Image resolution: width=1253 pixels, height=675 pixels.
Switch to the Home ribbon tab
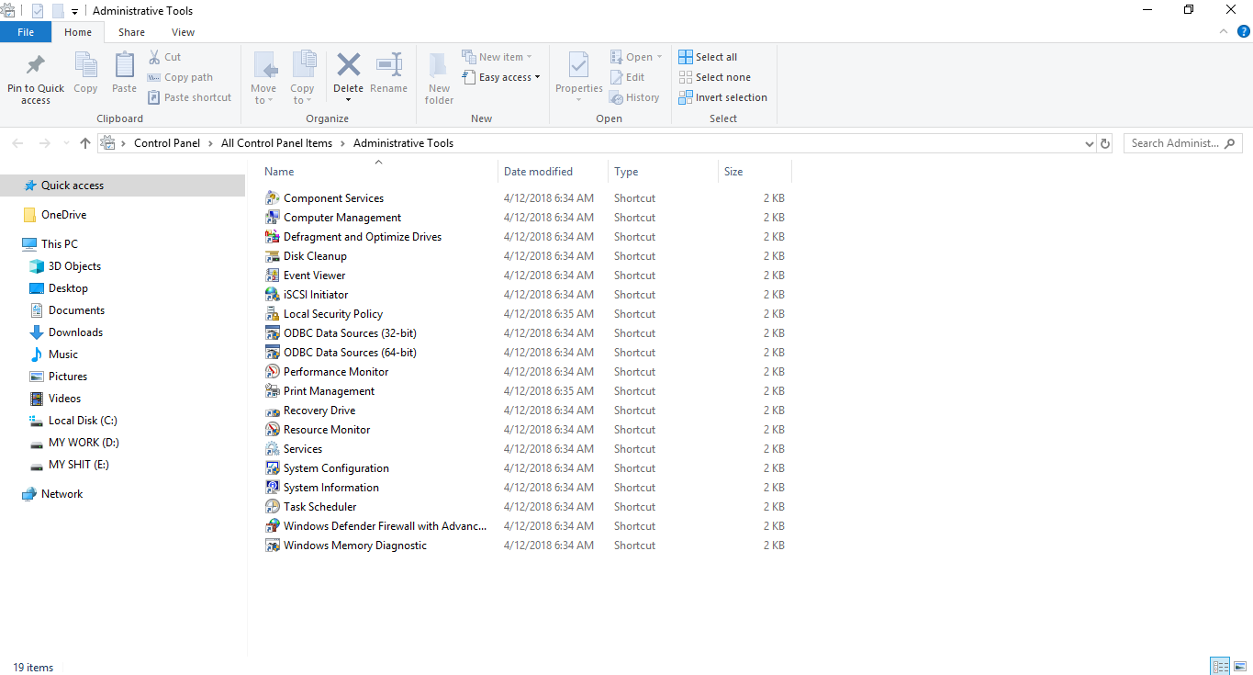(78, 32)
